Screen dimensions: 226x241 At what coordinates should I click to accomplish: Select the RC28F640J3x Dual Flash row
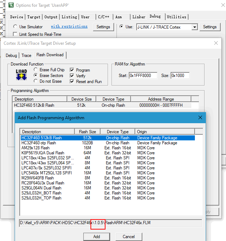(108, 183)
